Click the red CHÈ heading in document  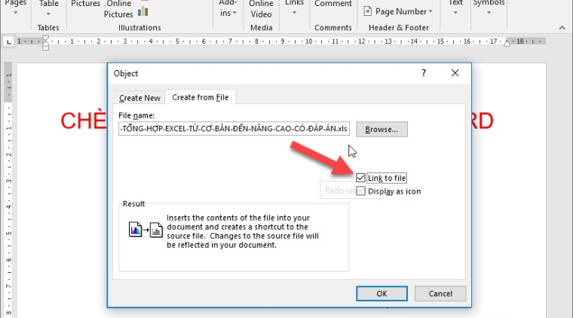click(83, 121)
